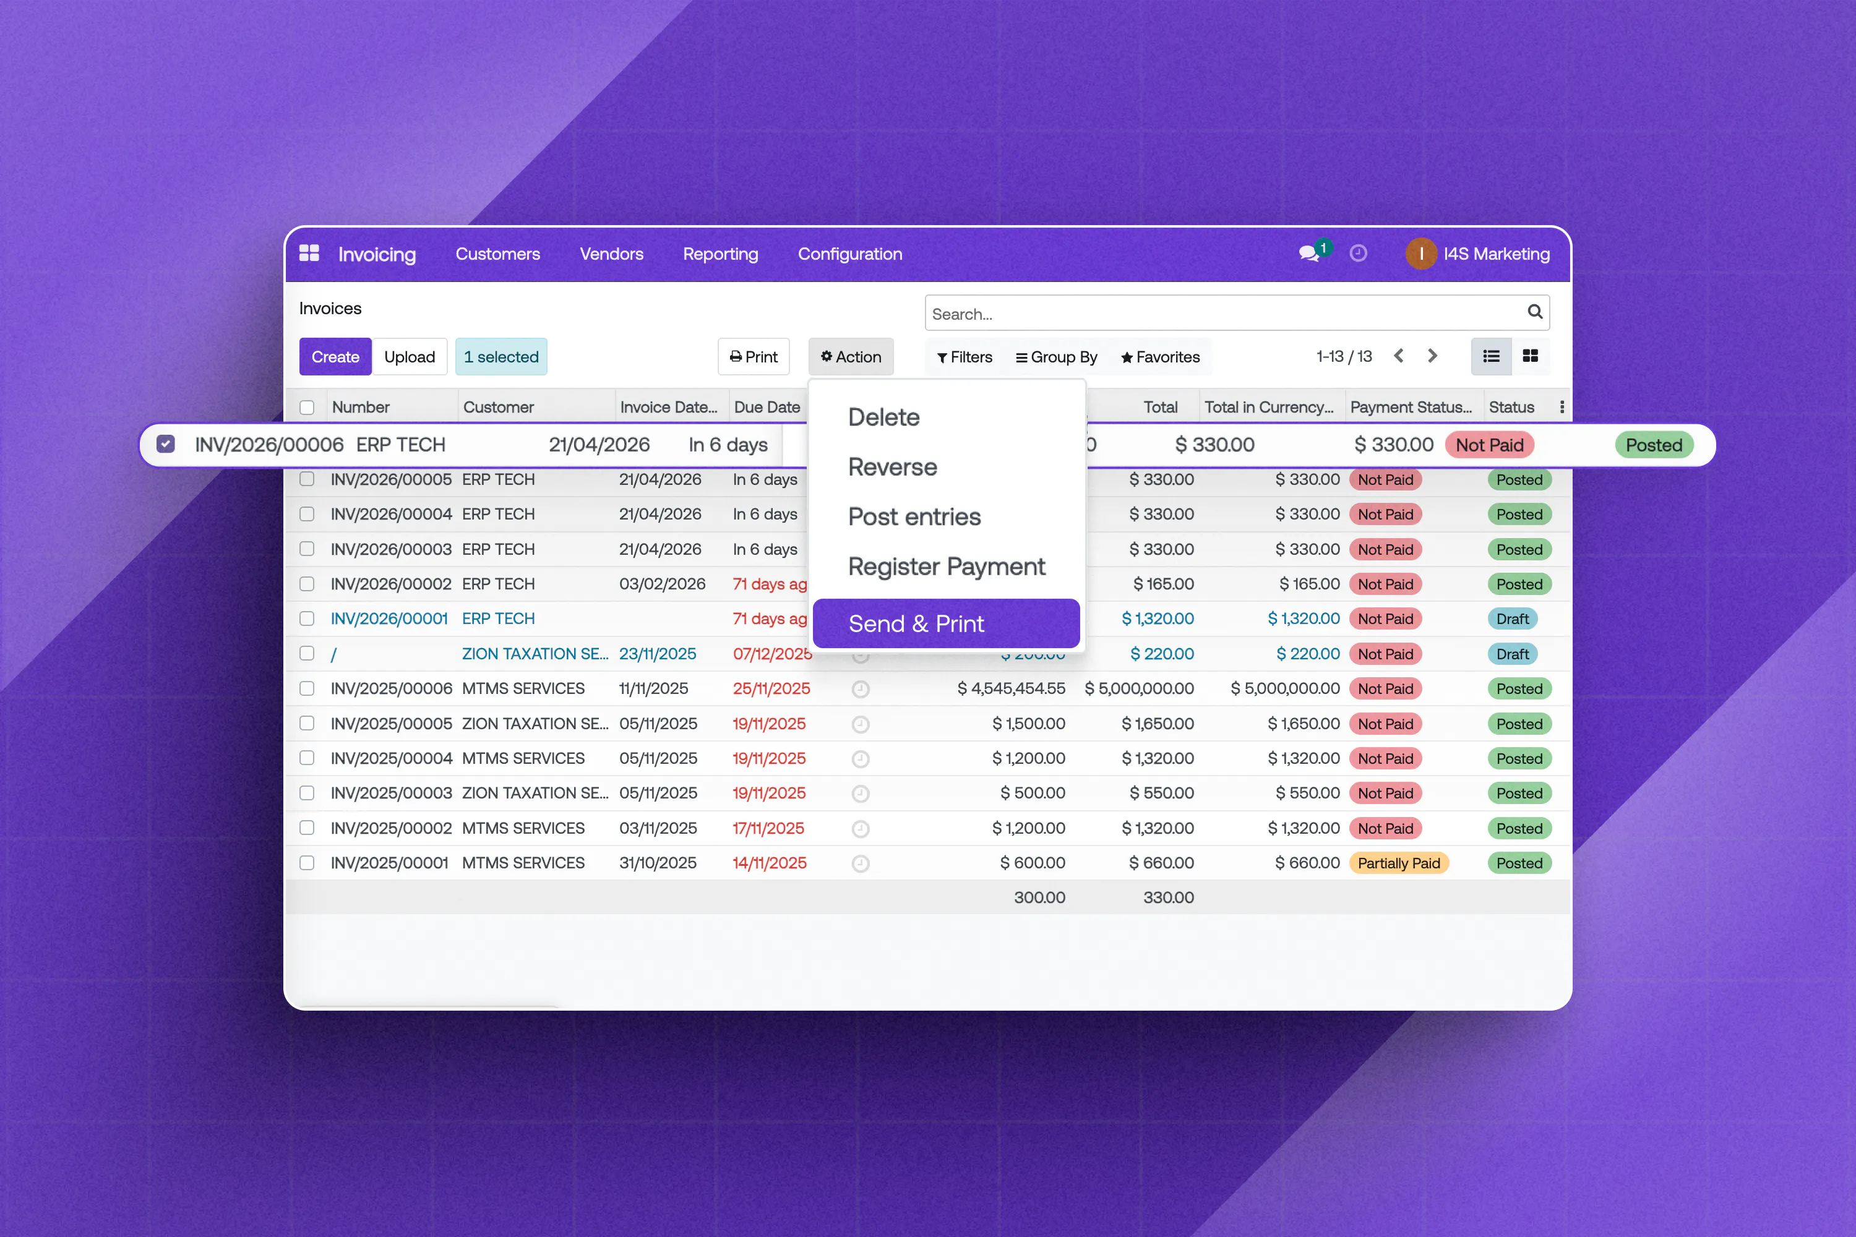Switch to list view icon
Screen dimensions: 1856x1237
point(1490,357)
